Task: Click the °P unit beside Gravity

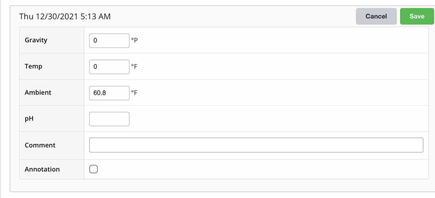Action: tap(134, 40)
